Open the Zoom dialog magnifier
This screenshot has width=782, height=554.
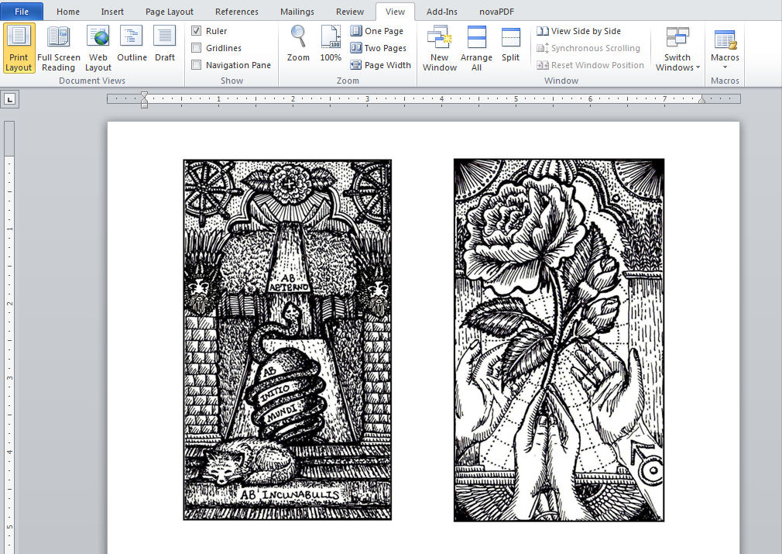point(298,43)
